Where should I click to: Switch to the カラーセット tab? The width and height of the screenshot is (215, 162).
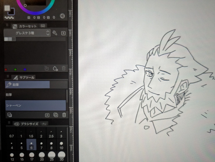tap(25, 26)
